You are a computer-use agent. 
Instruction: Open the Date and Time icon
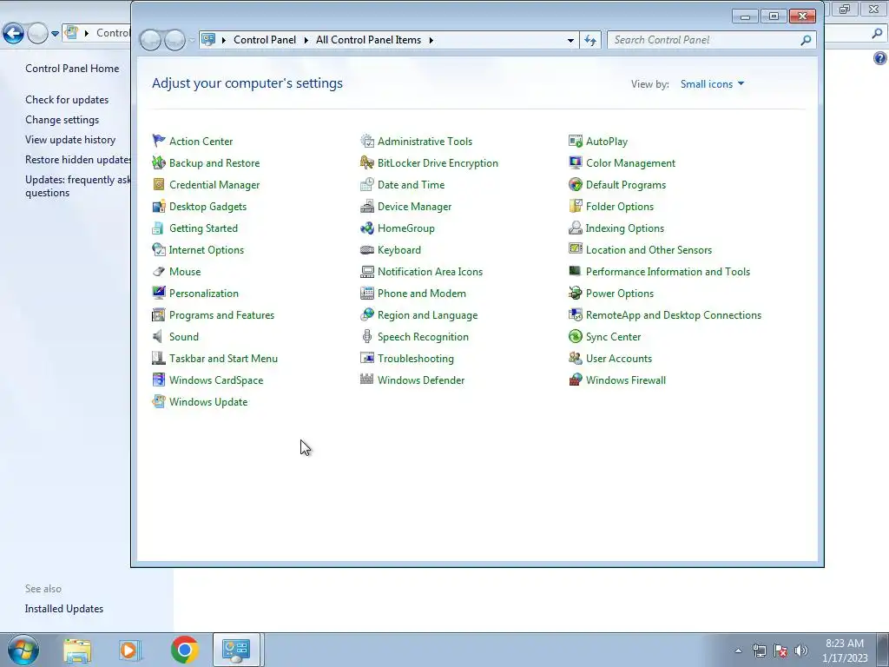(367, 184)
